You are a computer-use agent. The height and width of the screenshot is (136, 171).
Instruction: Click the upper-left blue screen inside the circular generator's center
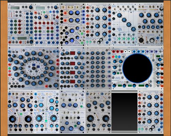point(34,65)
